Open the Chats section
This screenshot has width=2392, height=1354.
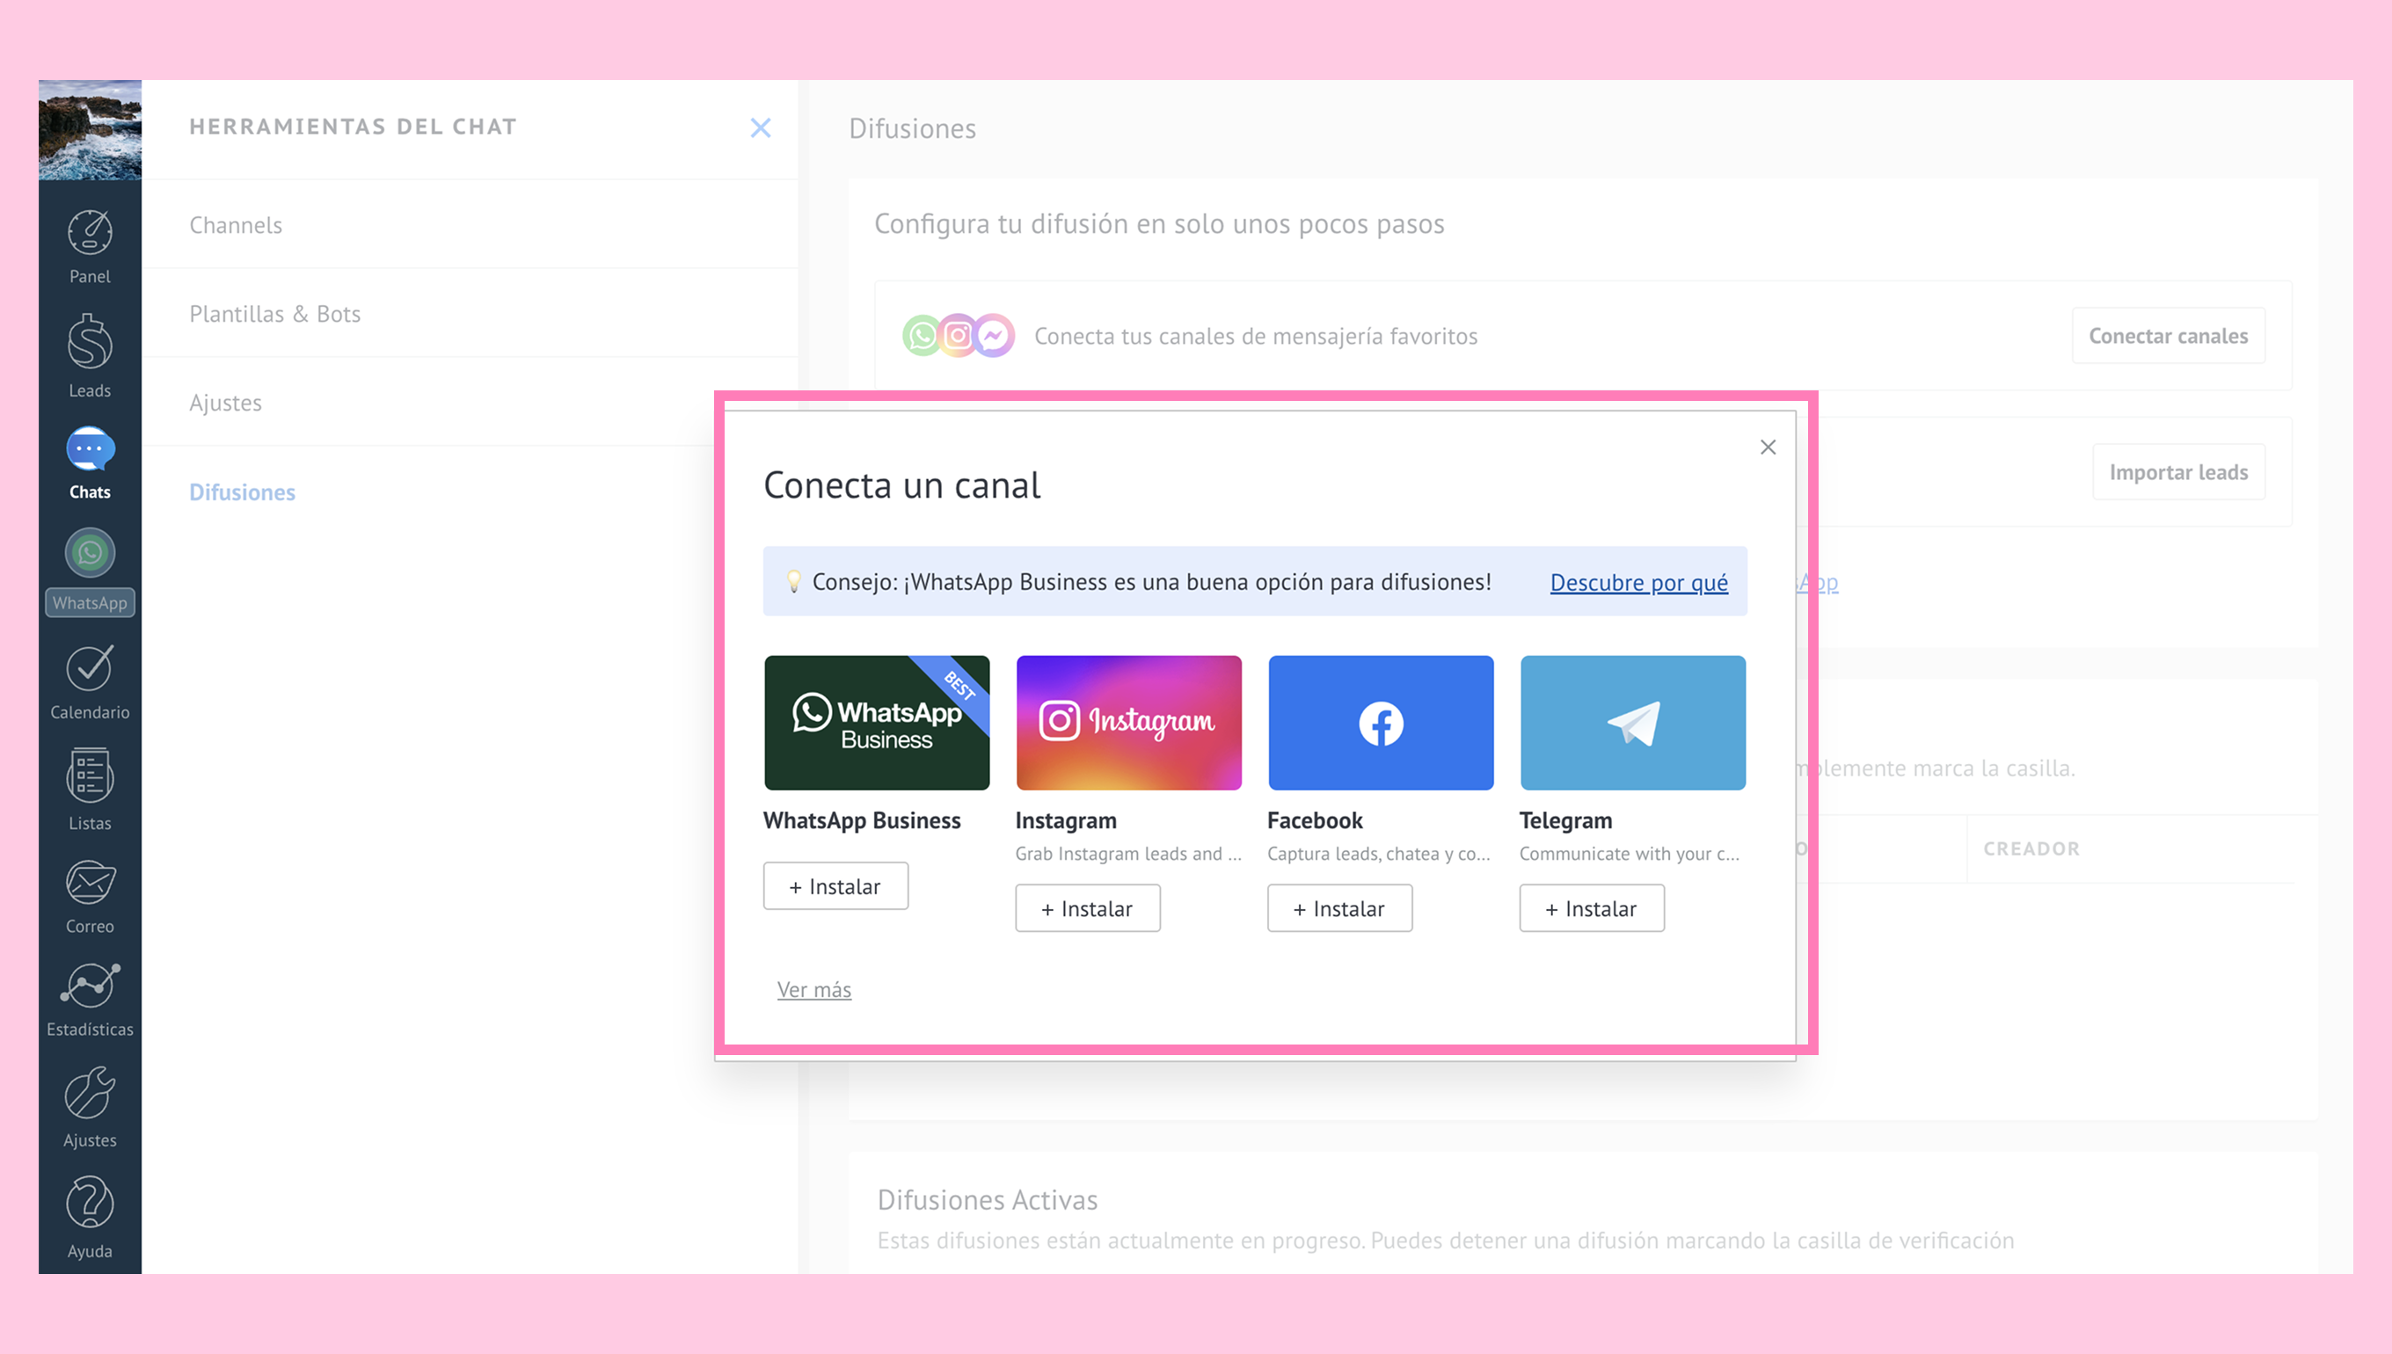point(90,463)
